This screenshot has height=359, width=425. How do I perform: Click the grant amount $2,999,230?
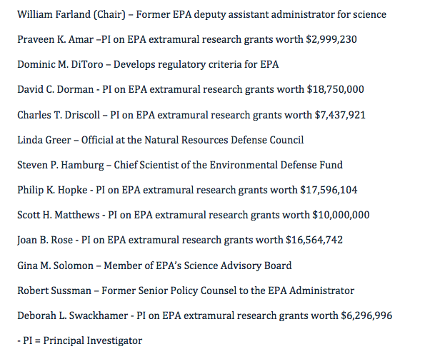[x=331, y=39]
